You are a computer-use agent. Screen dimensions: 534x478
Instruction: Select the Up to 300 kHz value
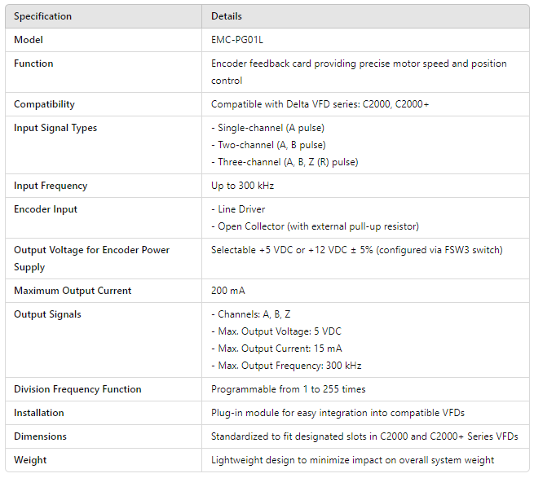click(x=242, y=186)
